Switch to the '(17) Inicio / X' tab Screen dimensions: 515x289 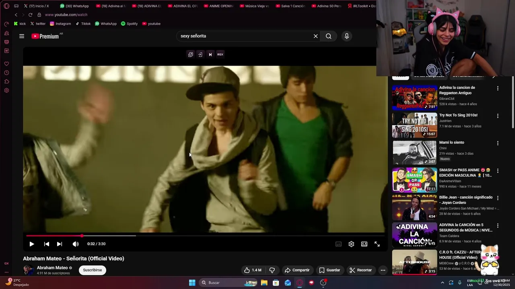pos(36,6)
